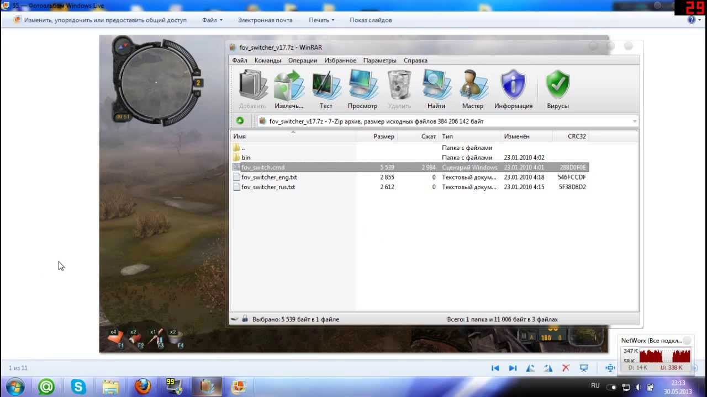Sort by the Изменён column header
Viewport: 707px width, 397px height.
(526, 136)
